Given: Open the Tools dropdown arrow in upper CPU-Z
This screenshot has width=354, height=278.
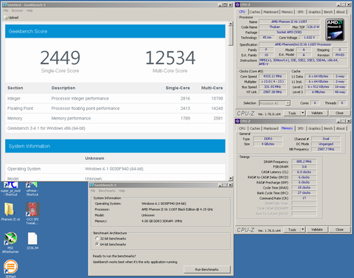Looking at the screenshot, I should point(303,113).
